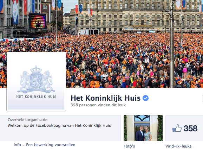Screen dimensions: 203x150
Task: Click '358 personen vinden dit leuk' text
Action: coord(98,105)
